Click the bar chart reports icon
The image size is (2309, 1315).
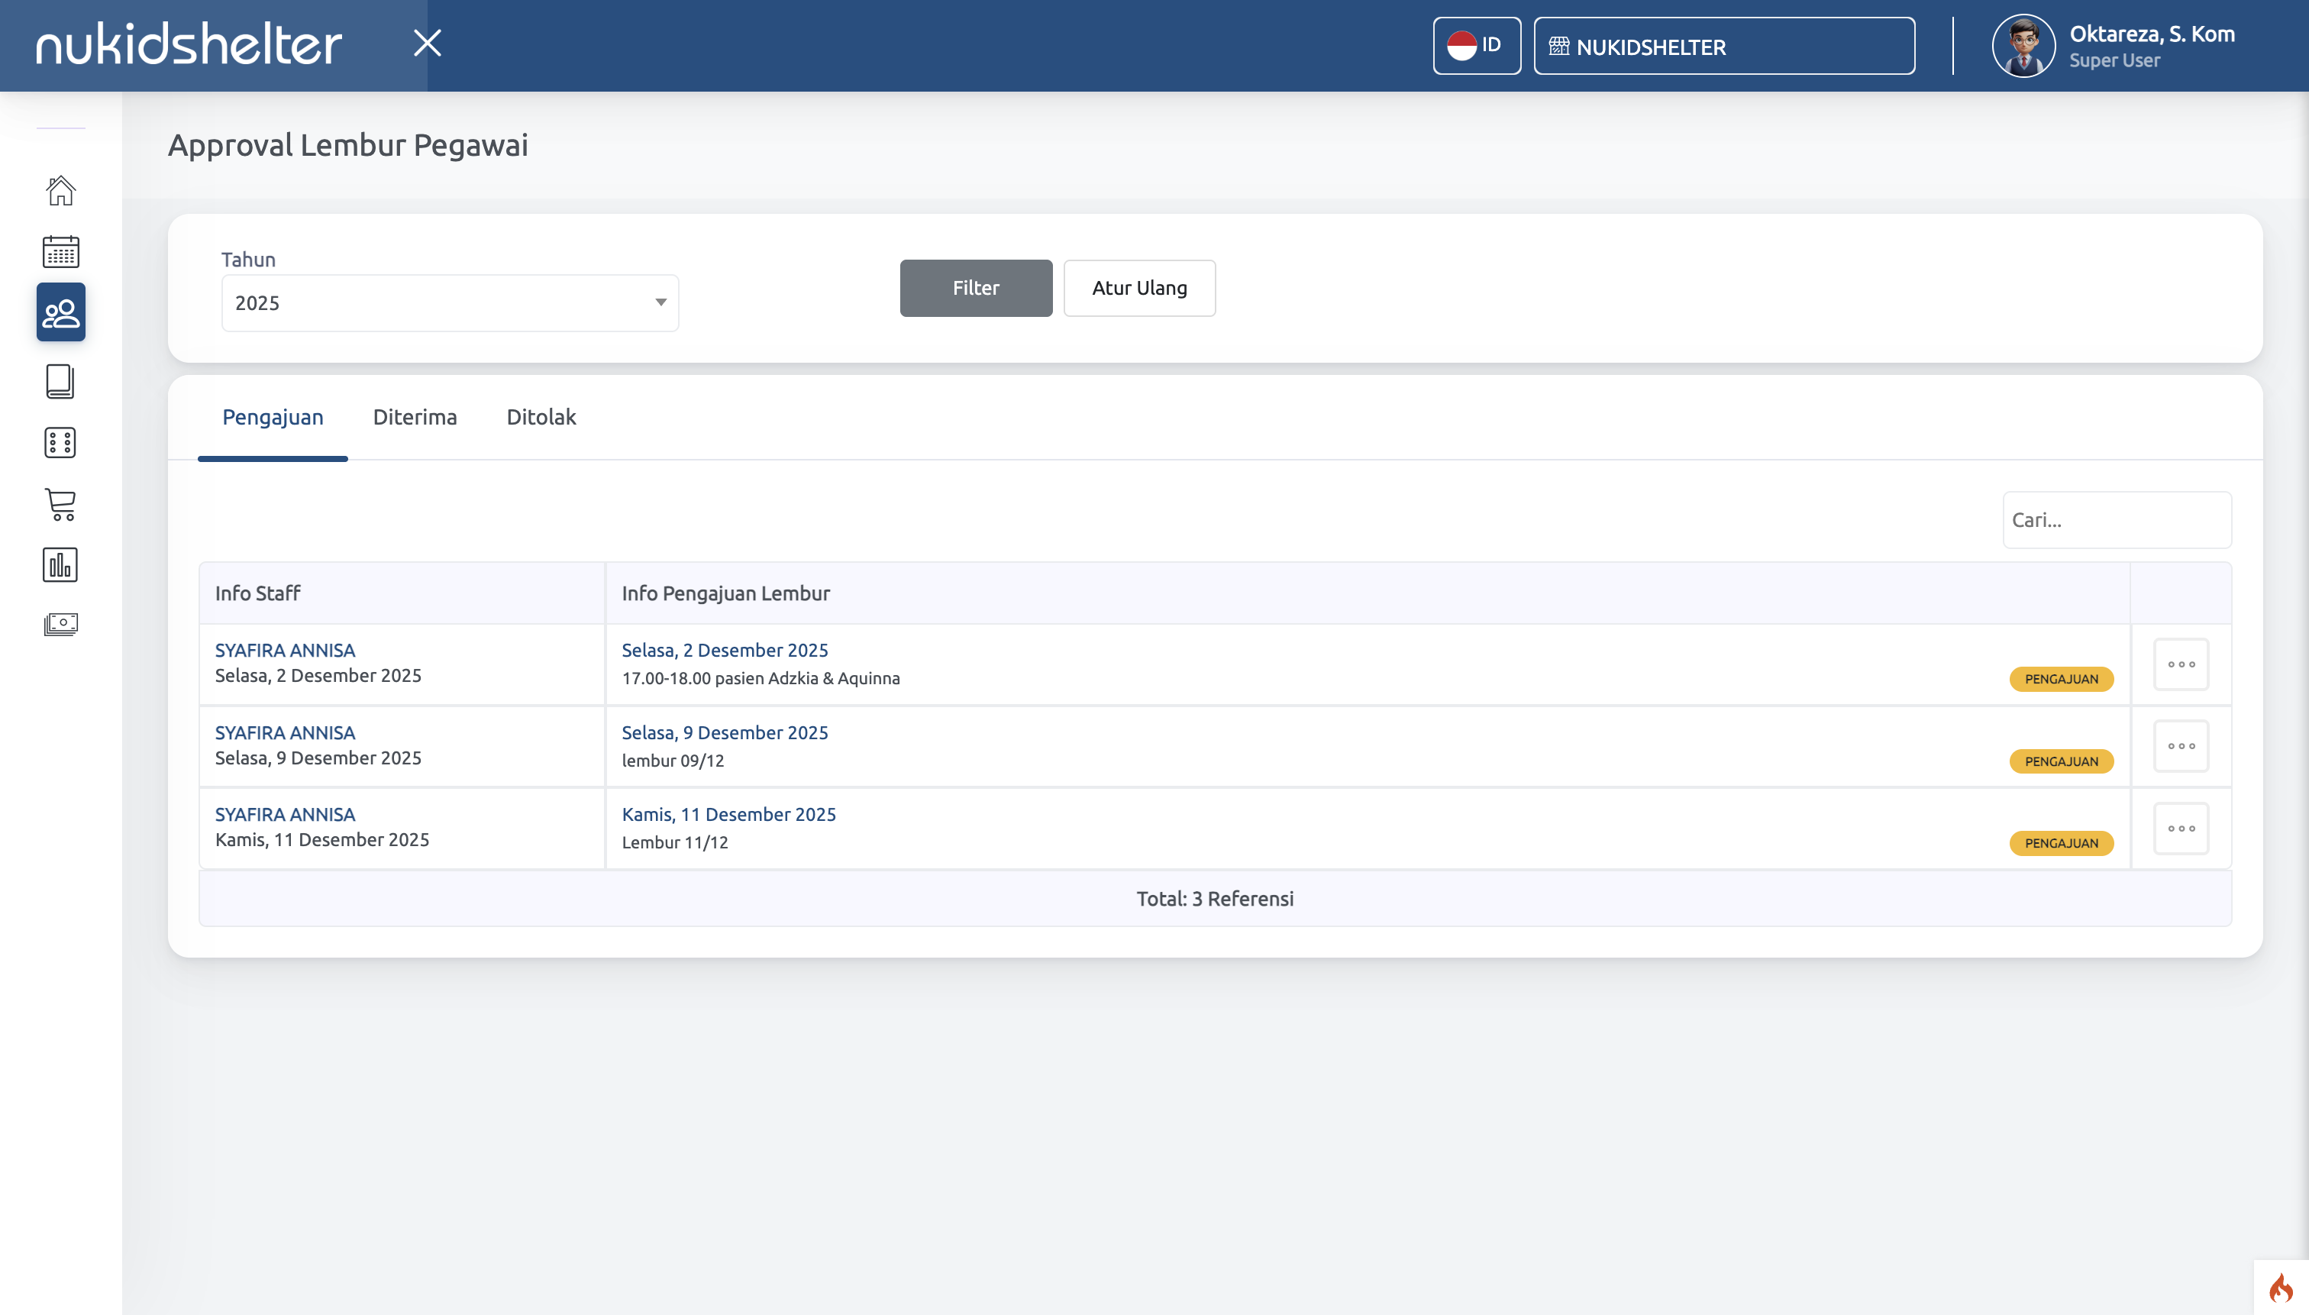coord(60,564)
